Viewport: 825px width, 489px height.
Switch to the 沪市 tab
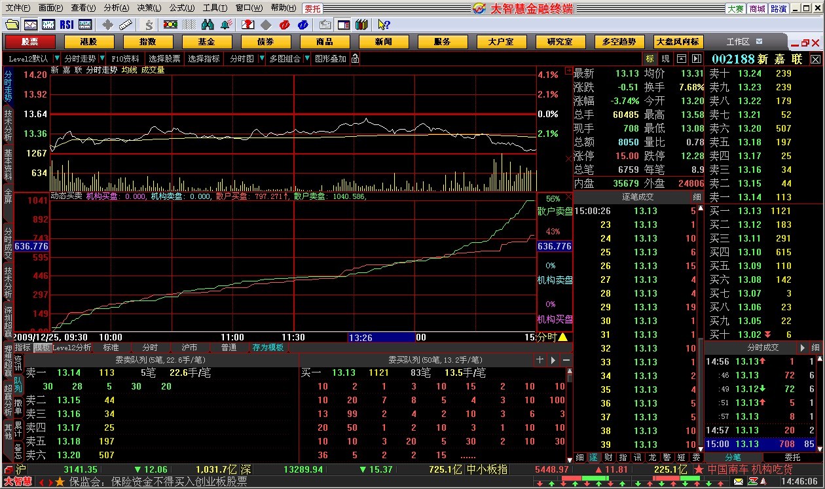point(189,348)
